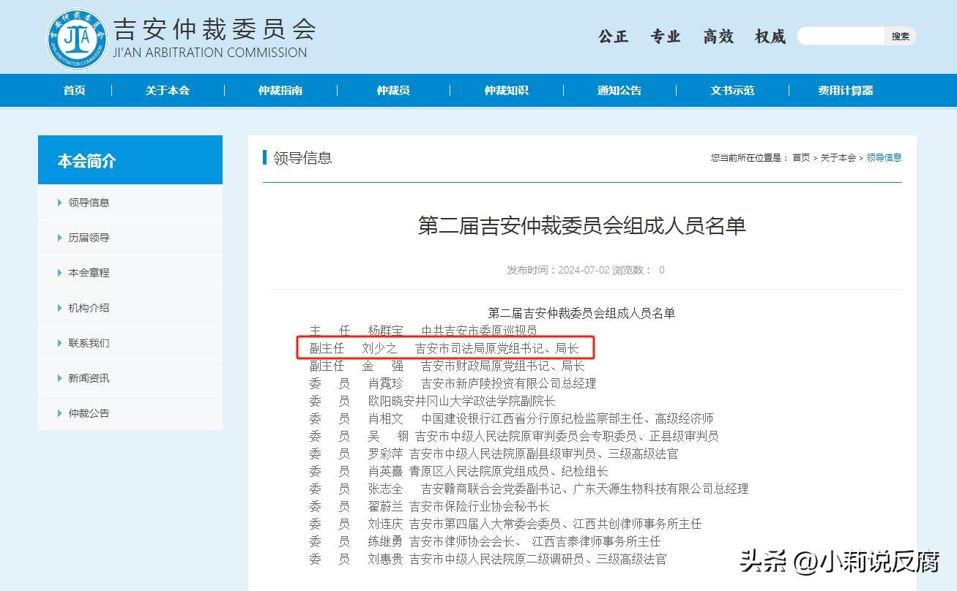This screenshot has width=957, height=591.
Task: Go to the 仲裁员 navigation item
Action: tap(393, 91)
